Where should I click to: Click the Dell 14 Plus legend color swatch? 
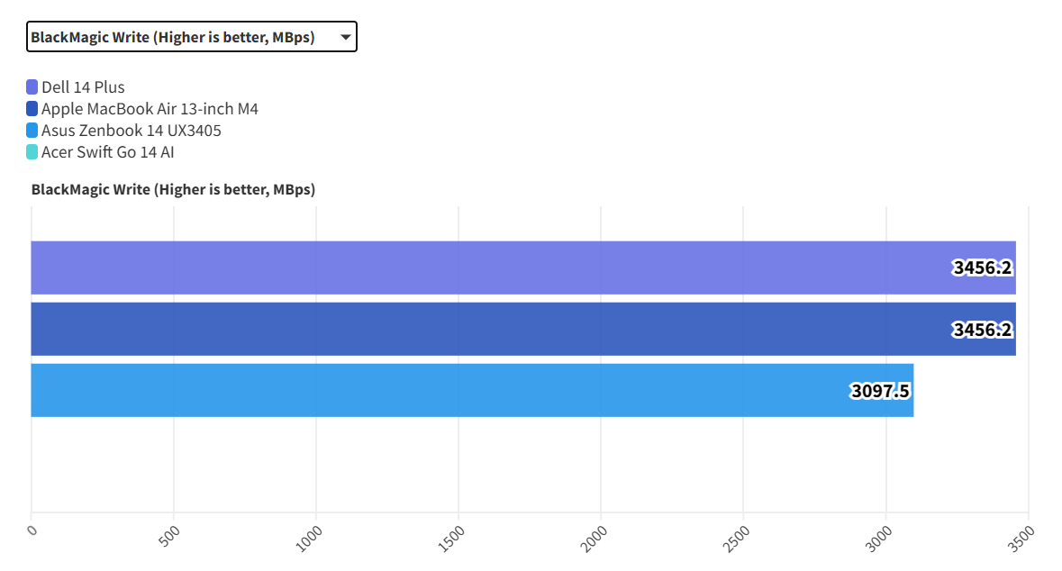[32, 87]
